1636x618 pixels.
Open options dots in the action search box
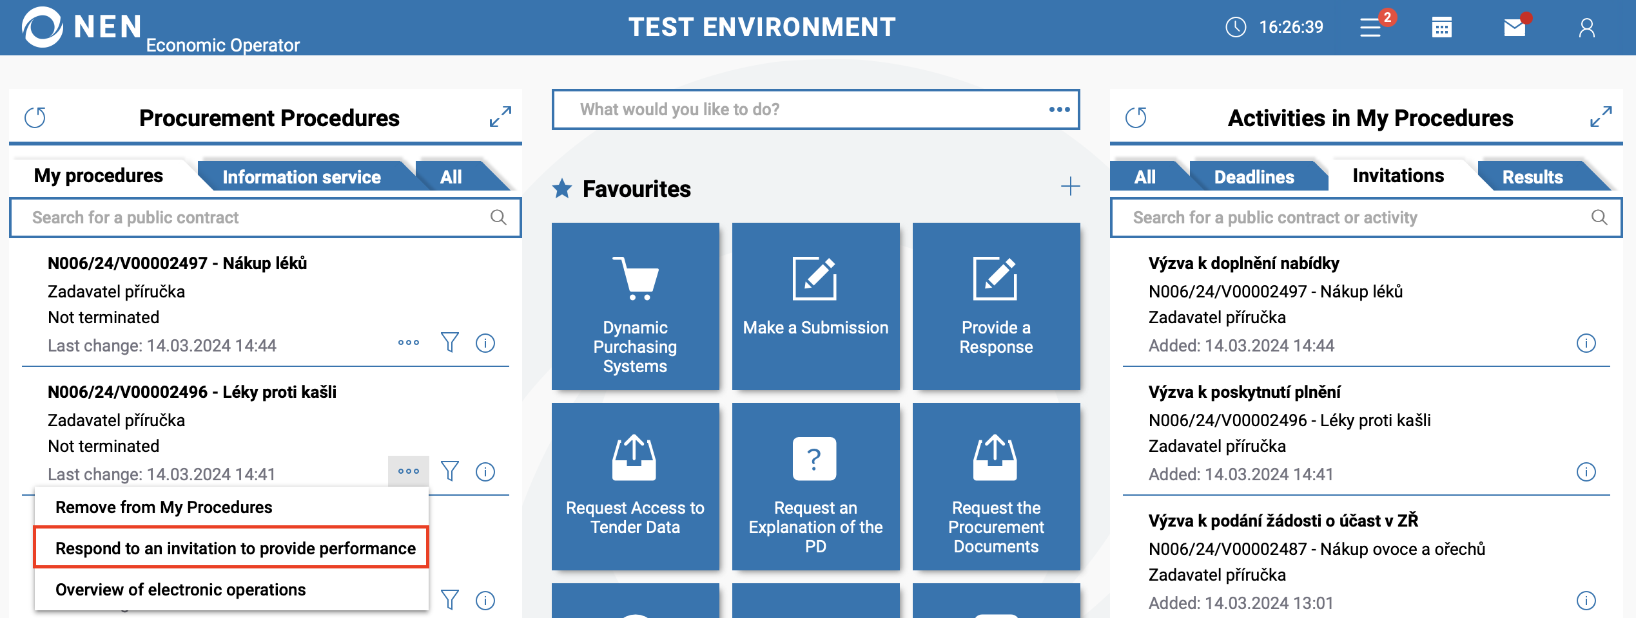point(1059,109)
